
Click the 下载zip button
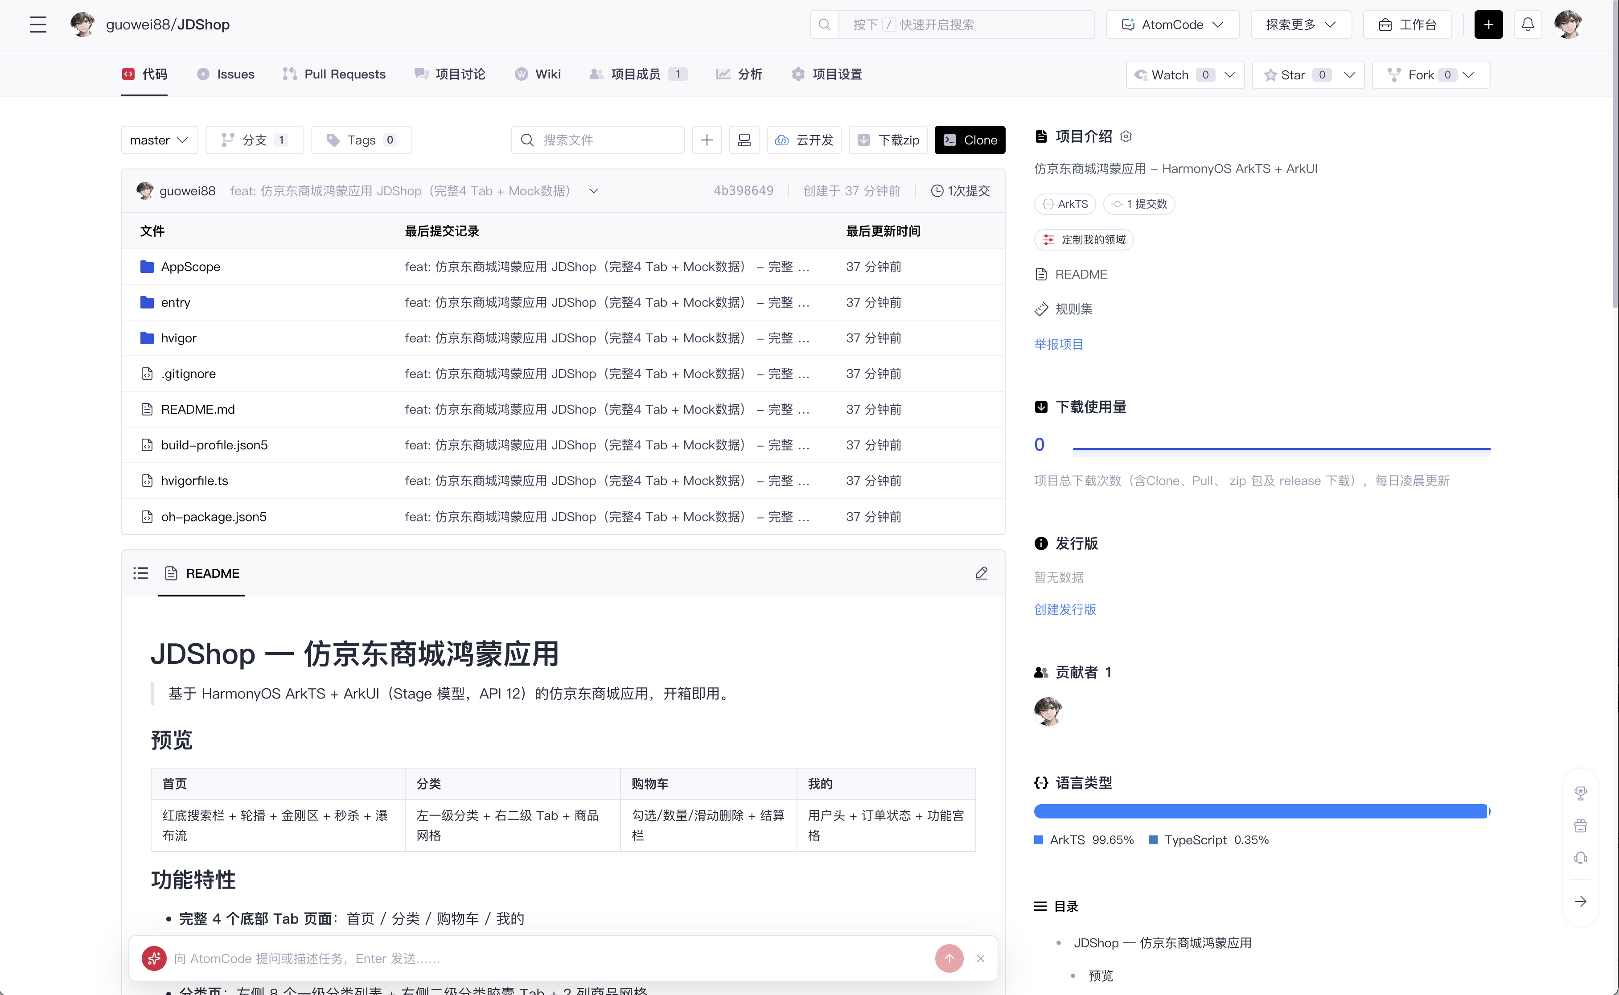point(888,140)
